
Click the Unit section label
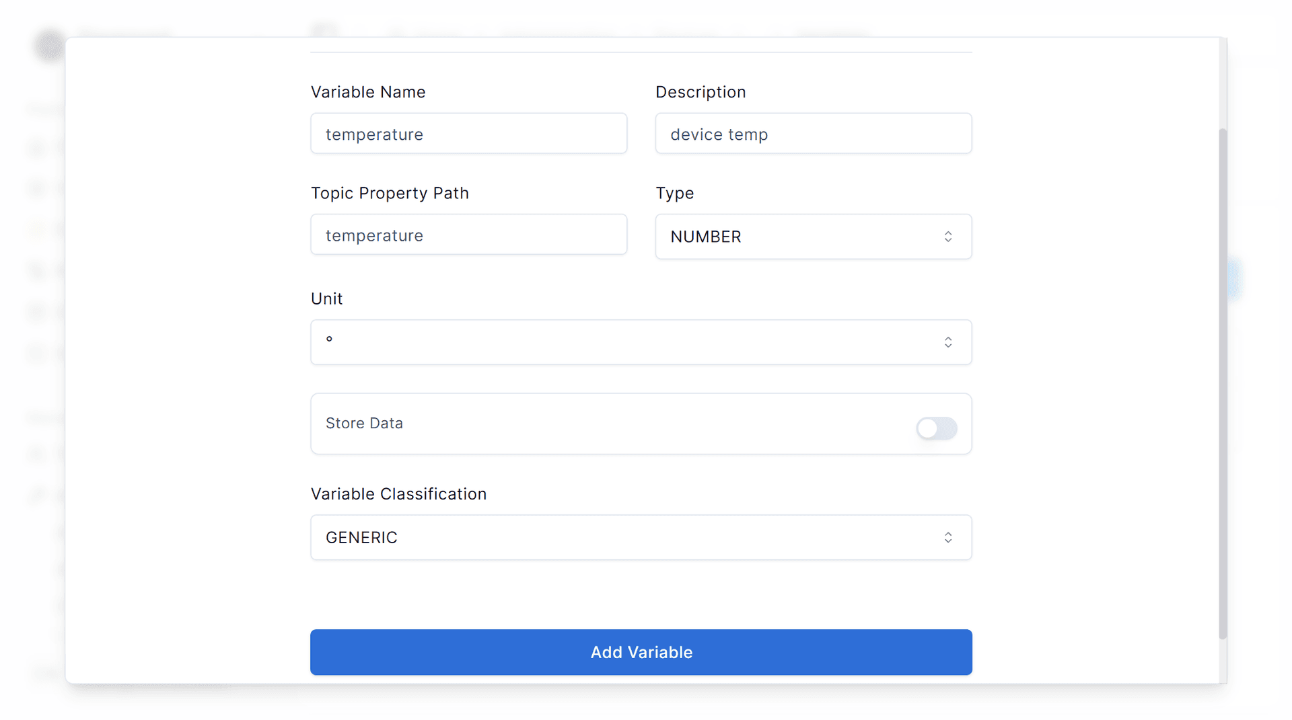pos(326,298)
